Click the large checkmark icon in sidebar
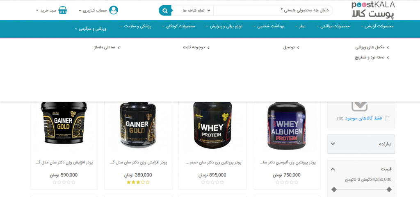Screen dimensions: 420x197 [359, 106]
